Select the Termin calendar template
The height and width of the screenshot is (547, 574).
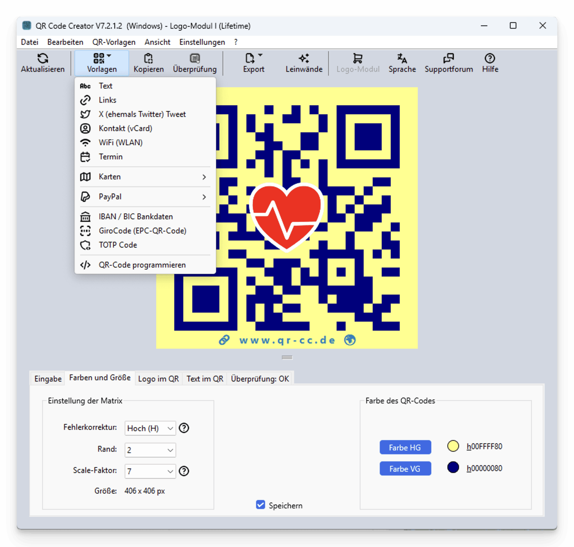(x=145, y=157)
